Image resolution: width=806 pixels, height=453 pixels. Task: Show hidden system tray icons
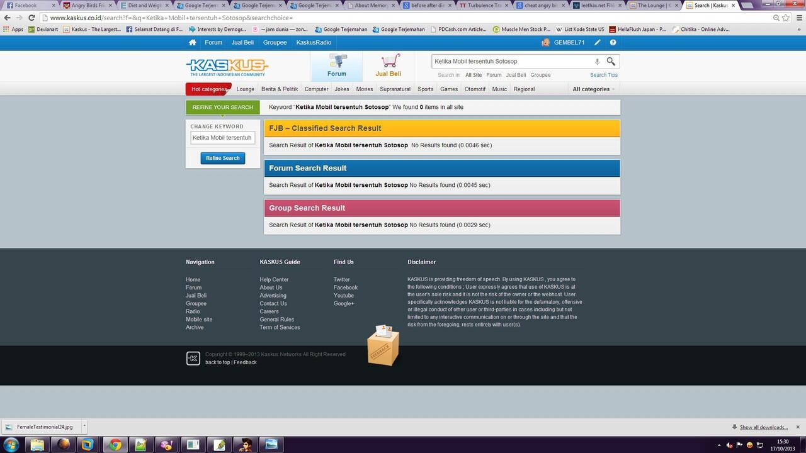pyautogui.click(x=718, y=445)
